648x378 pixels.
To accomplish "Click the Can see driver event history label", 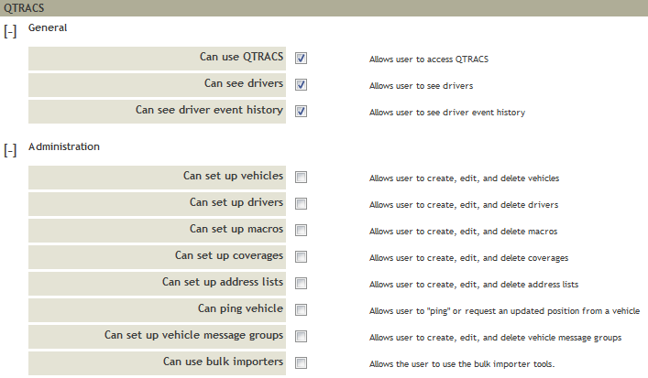I will coord(209,110).
